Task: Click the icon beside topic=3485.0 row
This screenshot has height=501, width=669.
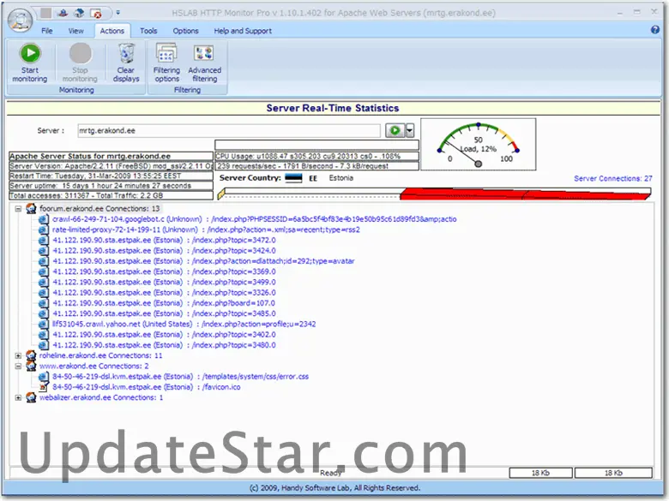Action: [43, 313]
